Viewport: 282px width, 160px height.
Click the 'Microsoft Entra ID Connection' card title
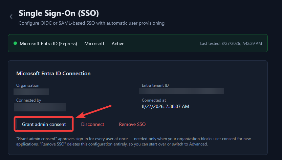(x=53, y=73)
